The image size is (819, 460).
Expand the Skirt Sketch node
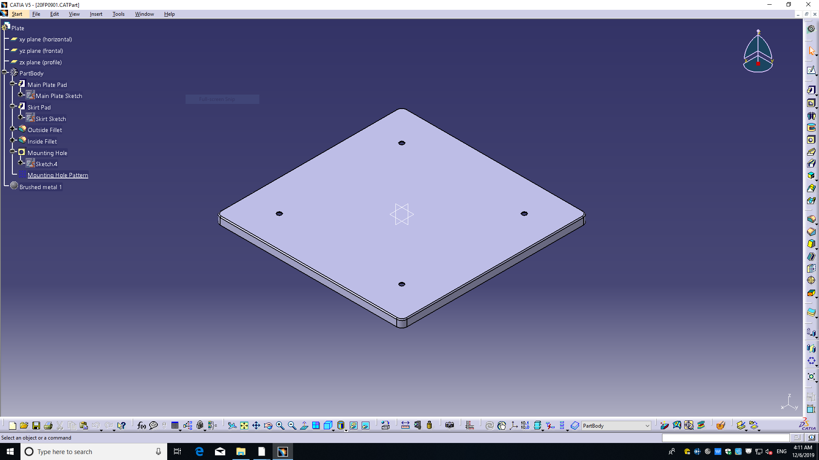point(20,117)
